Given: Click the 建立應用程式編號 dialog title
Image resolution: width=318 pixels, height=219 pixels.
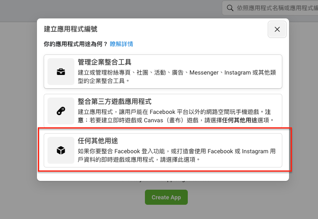Looking at the screenshot, I should 71,29.
